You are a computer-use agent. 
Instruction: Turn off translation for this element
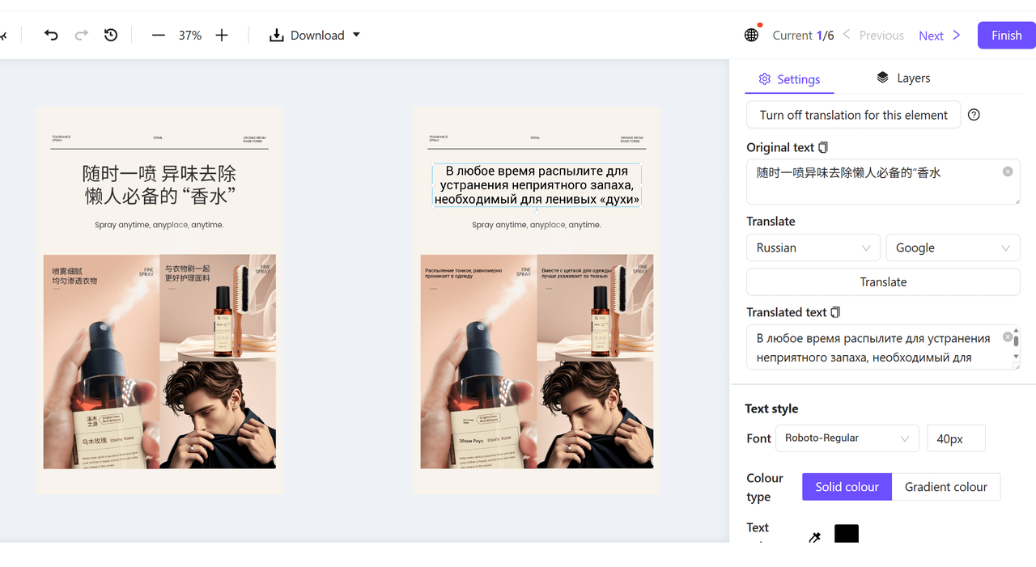tap(853, 115)
